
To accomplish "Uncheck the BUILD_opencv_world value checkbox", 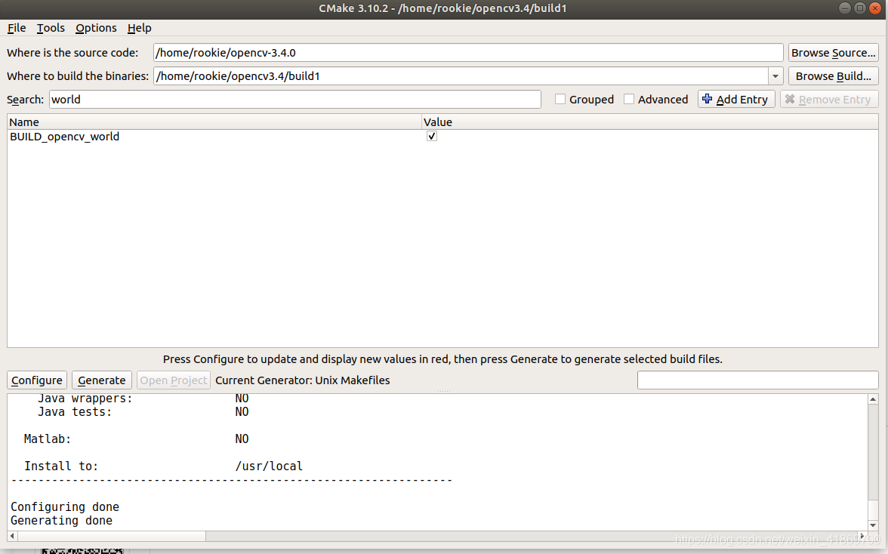I will click(432, 137).
